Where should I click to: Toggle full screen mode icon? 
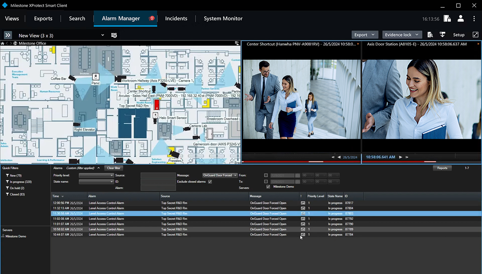point(475,35)
